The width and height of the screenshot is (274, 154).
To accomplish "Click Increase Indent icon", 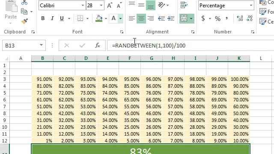I will (171, 18).
